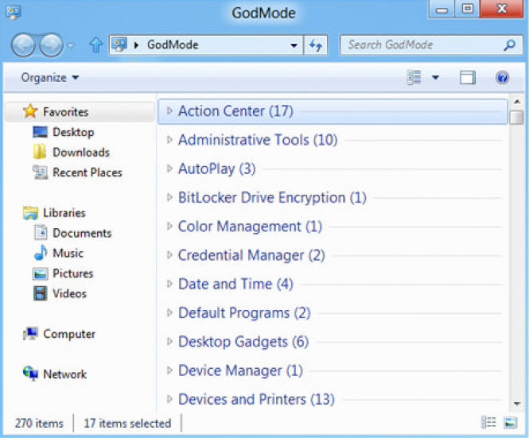Screen dimensions: 529x438
Task: Switch to details view in status bar
Action: coord(488,422)
